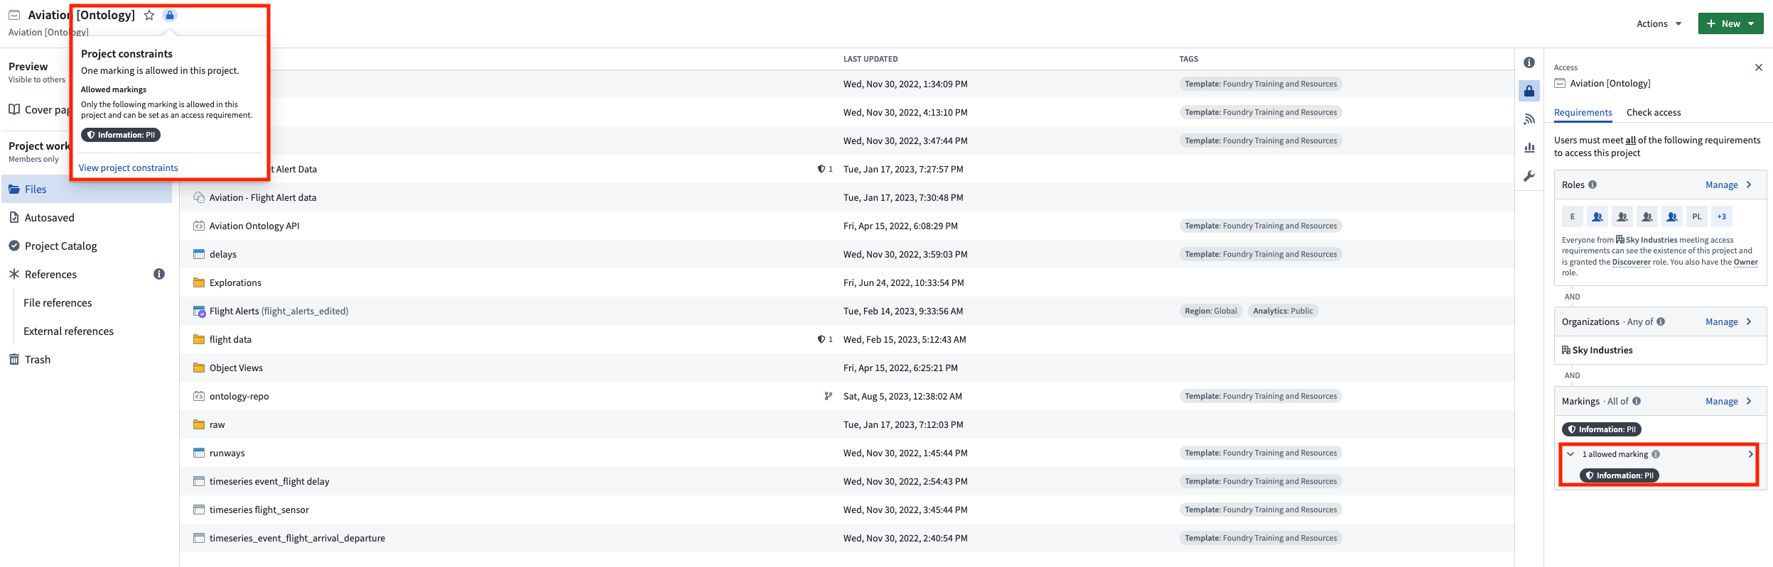Close the Access panel

1759,67
